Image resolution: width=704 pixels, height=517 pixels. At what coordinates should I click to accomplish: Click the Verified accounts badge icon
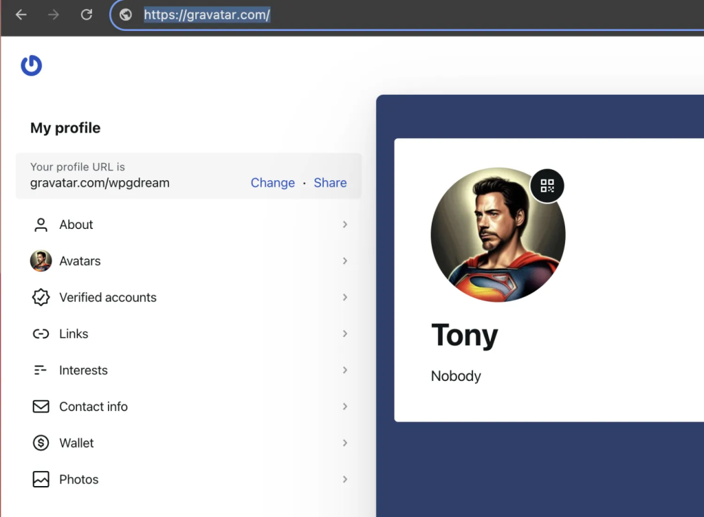click(x=41, y=298)
